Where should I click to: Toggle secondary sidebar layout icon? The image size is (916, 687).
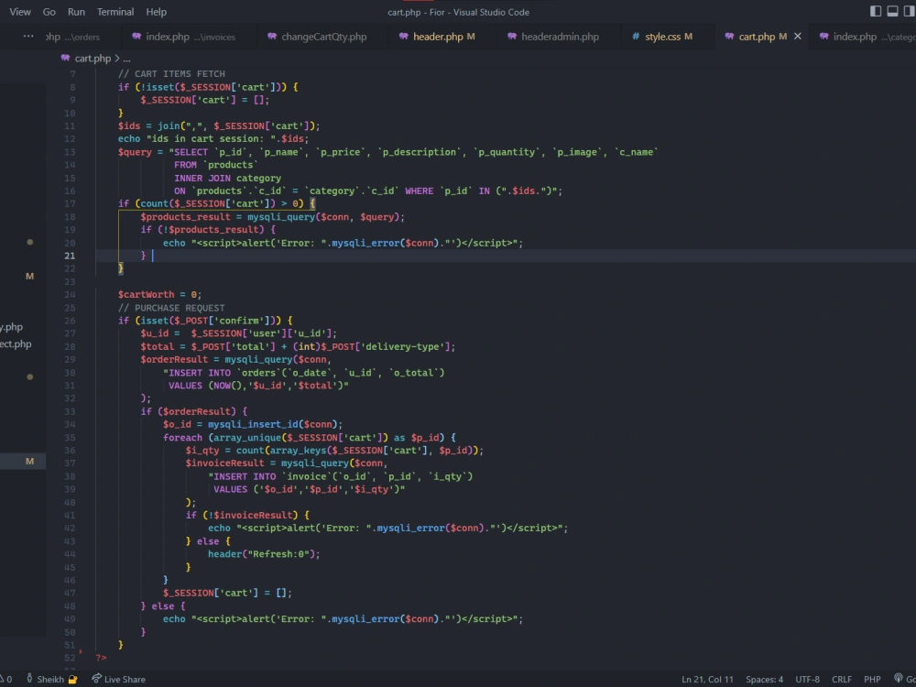click(x=910, y=11)
